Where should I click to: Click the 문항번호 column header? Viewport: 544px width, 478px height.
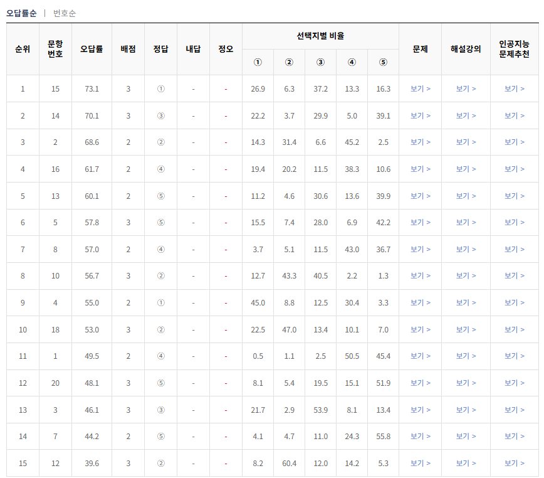(55, 49)
